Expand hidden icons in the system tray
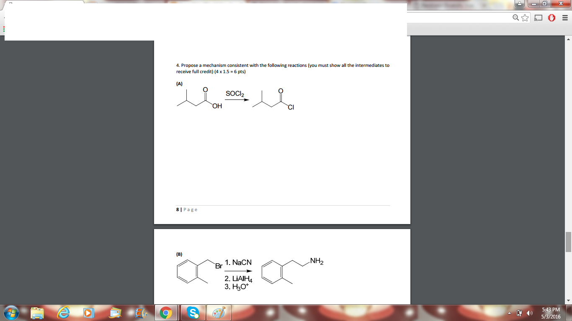Image resolution: width=572 pixels, height=321 pixels. click(509, 313)
